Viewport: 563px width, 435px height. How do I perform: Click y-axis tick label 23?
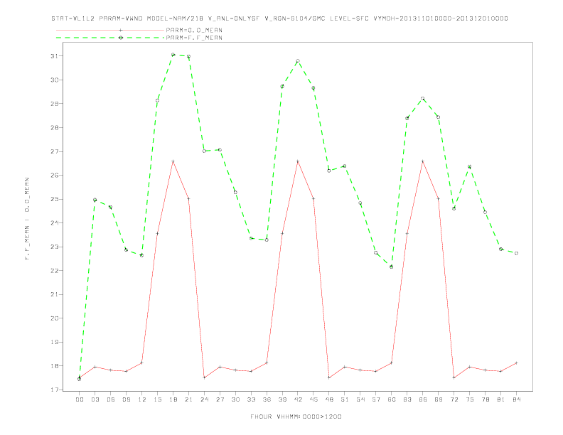coord(55,247)
